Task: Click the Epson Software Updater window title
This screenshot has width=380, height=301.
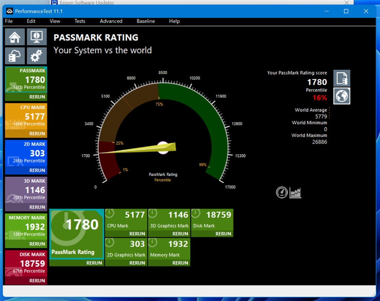Action: 87,3
